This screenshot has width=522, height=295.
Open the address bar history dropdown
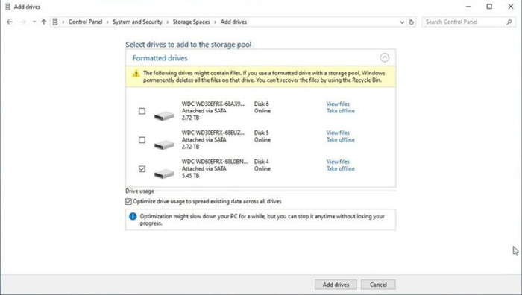pos(402,22)
